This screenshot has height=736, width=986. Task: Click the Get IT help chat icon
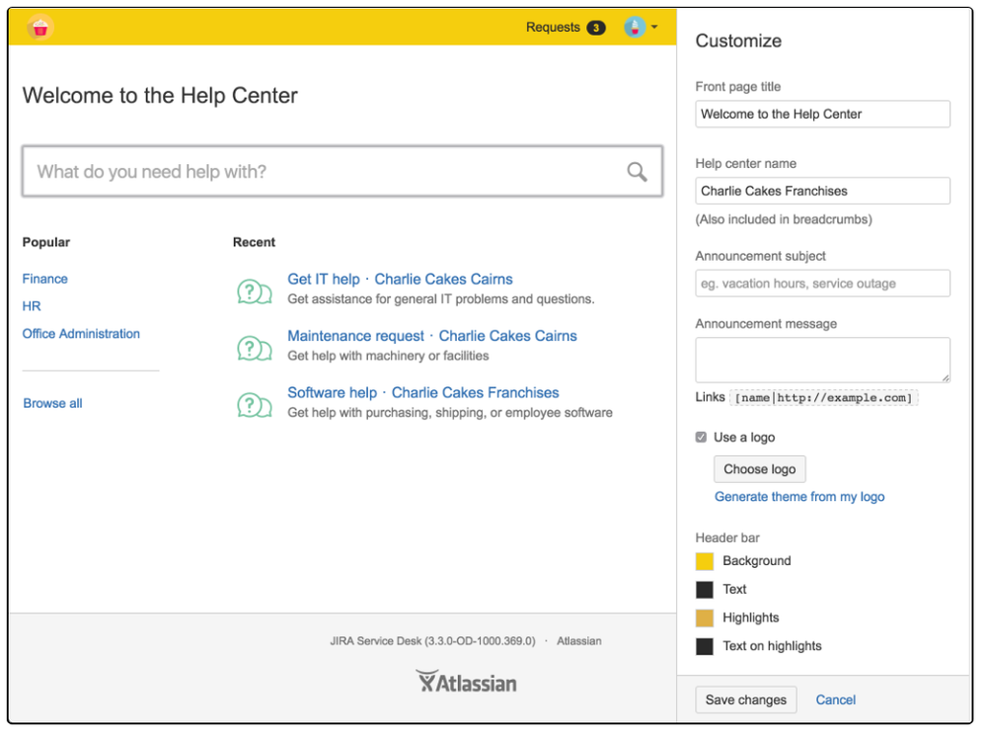click(x=255, y=291)
